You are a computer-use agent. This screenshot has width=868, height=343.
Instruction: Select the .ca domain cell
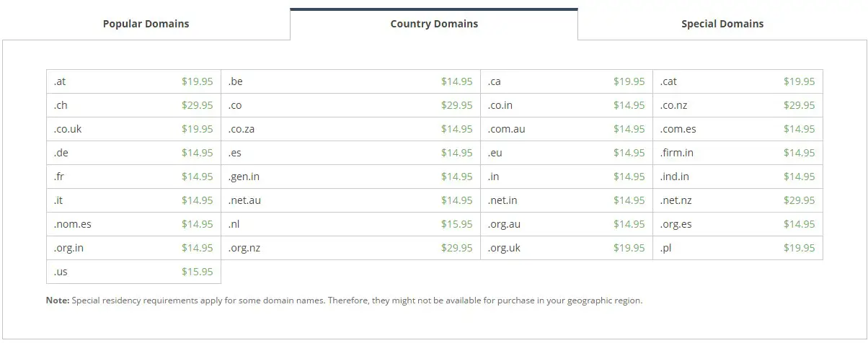pos(567,81)
